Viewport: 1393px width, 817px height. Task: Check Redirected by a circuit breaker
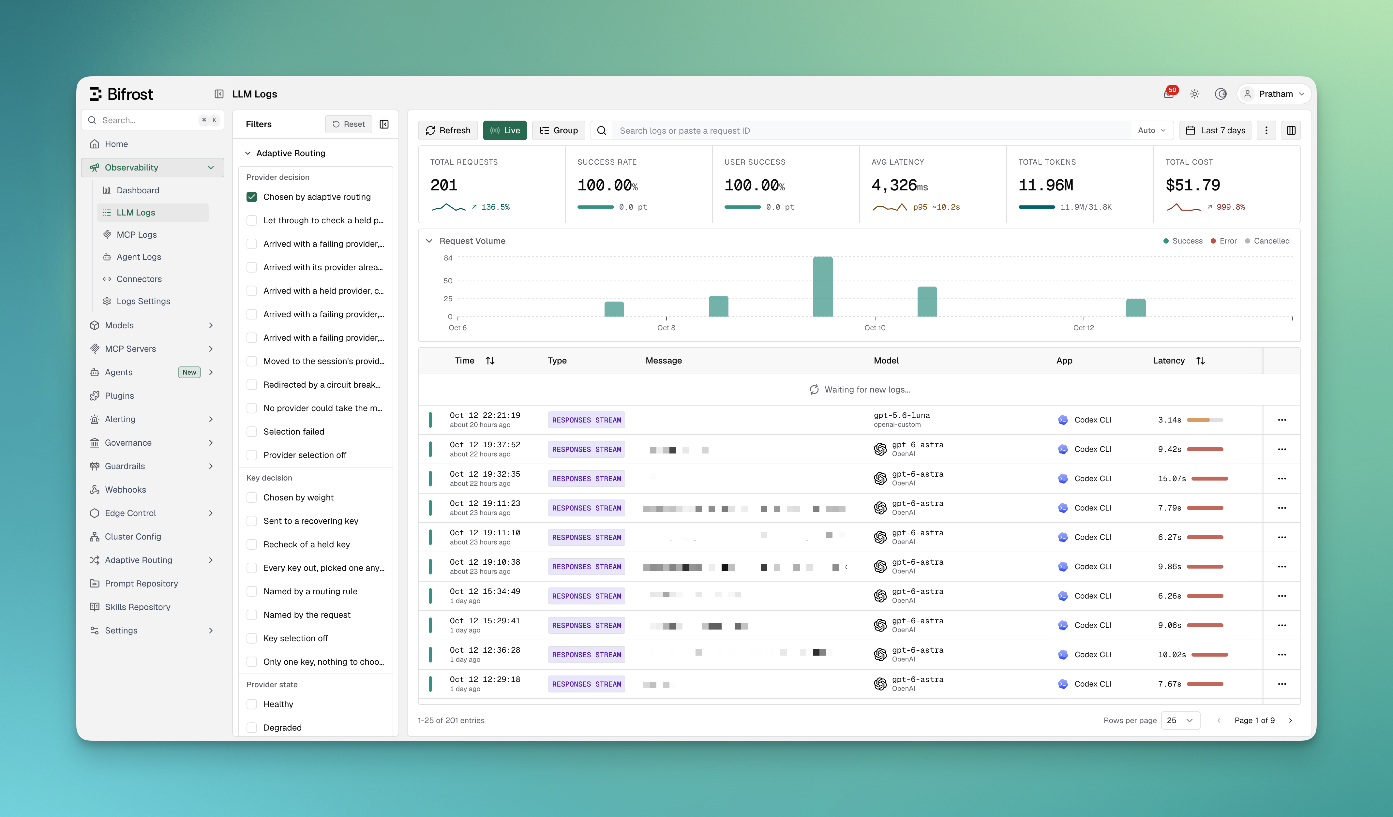coord(251,385)
